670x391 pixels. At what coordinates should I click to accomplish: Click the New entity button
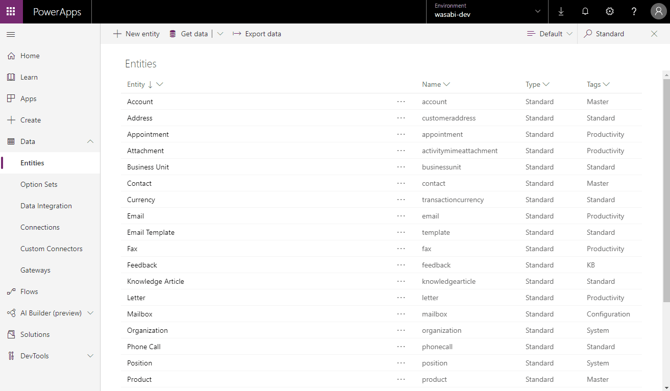(x=136, y=34)
